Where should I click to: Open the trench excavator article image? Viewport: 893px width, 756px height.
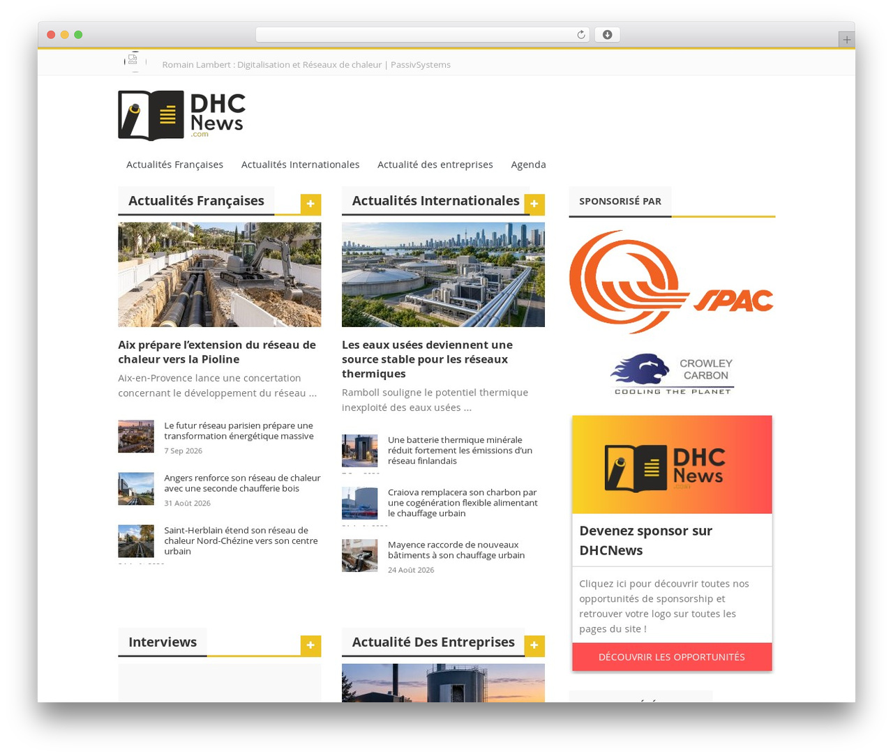point(220,275)
